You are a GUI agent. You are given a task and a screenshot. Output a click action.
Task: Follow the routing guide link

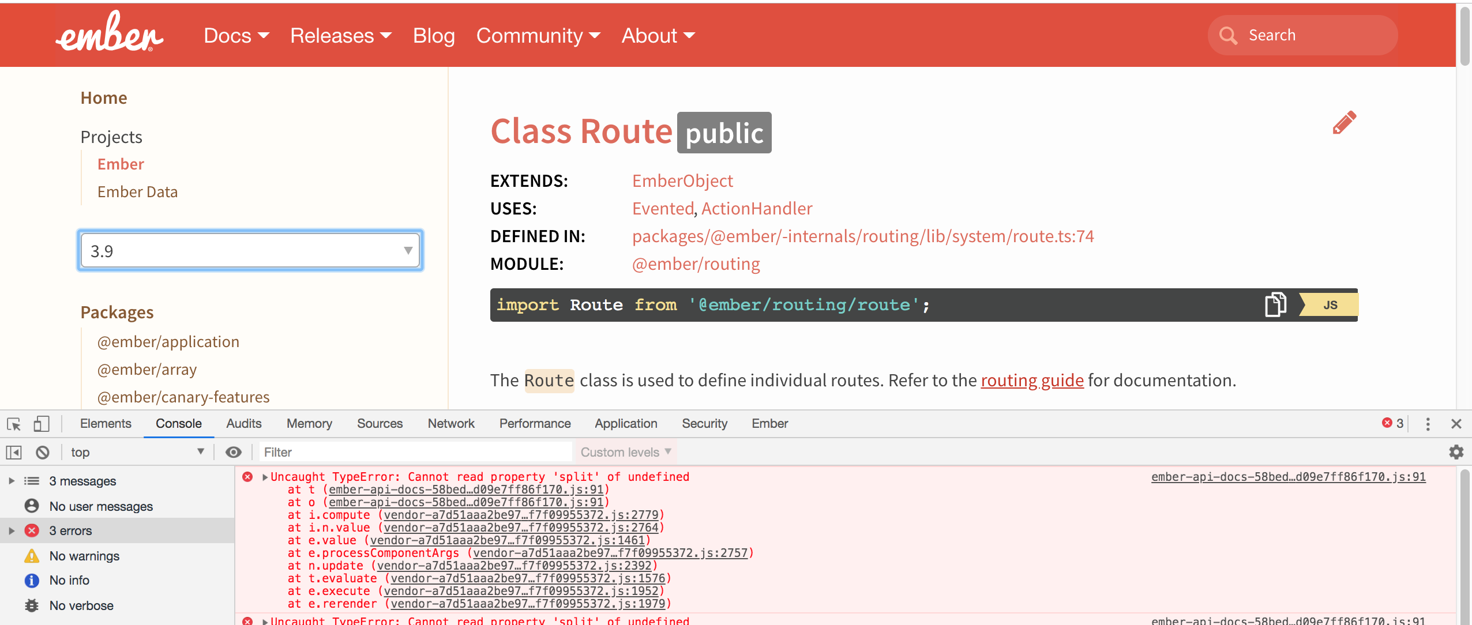pos(1032,381)
